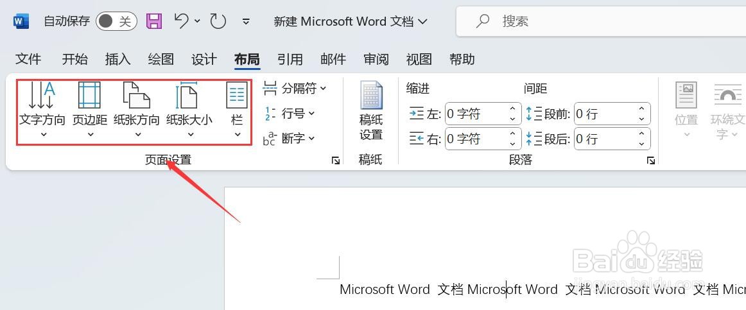Expand the 纸张大小 dropdown chevron
This screenshot has height=310, width=746.
point(190,135)
